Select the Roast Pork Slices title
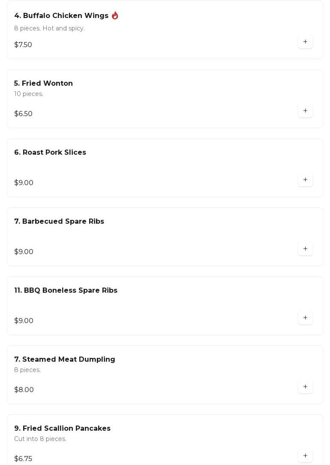This screenshot has width=330, height=465. tap(50, 153)
